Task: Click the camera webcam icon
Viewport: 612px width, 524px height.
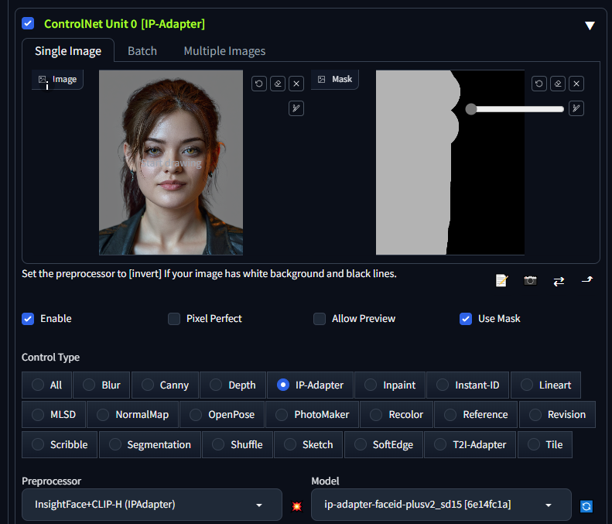Action: click(x=530, y=280)
